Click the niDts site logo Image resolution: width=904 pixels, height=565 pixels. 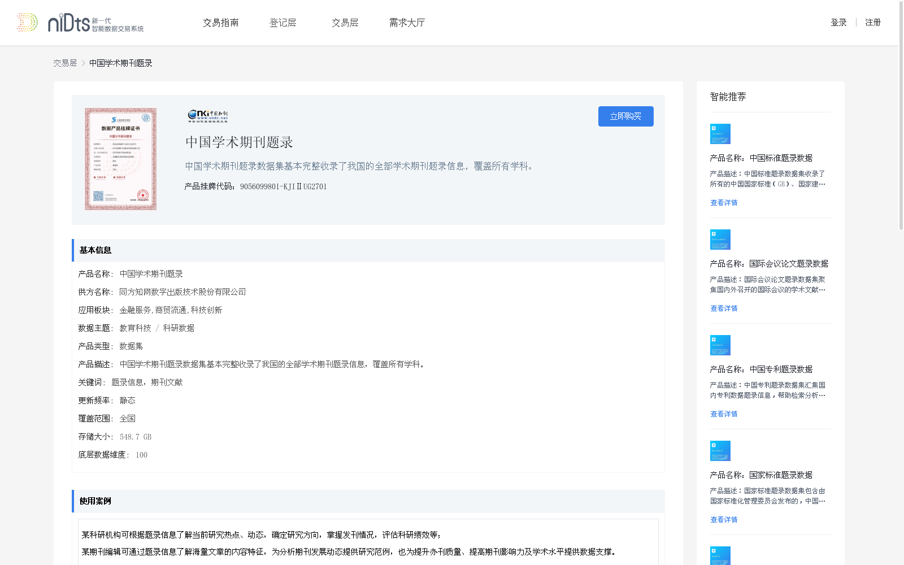[x=80, y=23]
